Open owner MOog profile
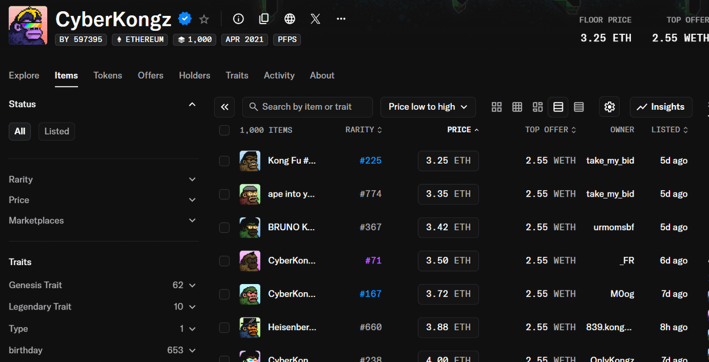The height and width of the screenshot is (362, 709). (x=621, y=294)
